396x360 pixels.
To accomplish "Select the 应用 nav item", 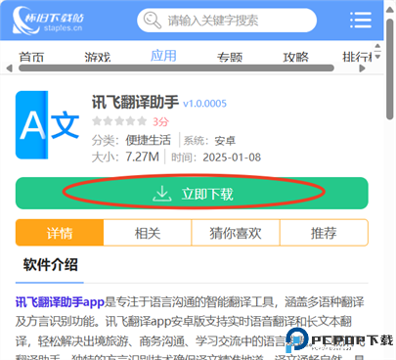I will pyautogui.click(x=163, y=56).
